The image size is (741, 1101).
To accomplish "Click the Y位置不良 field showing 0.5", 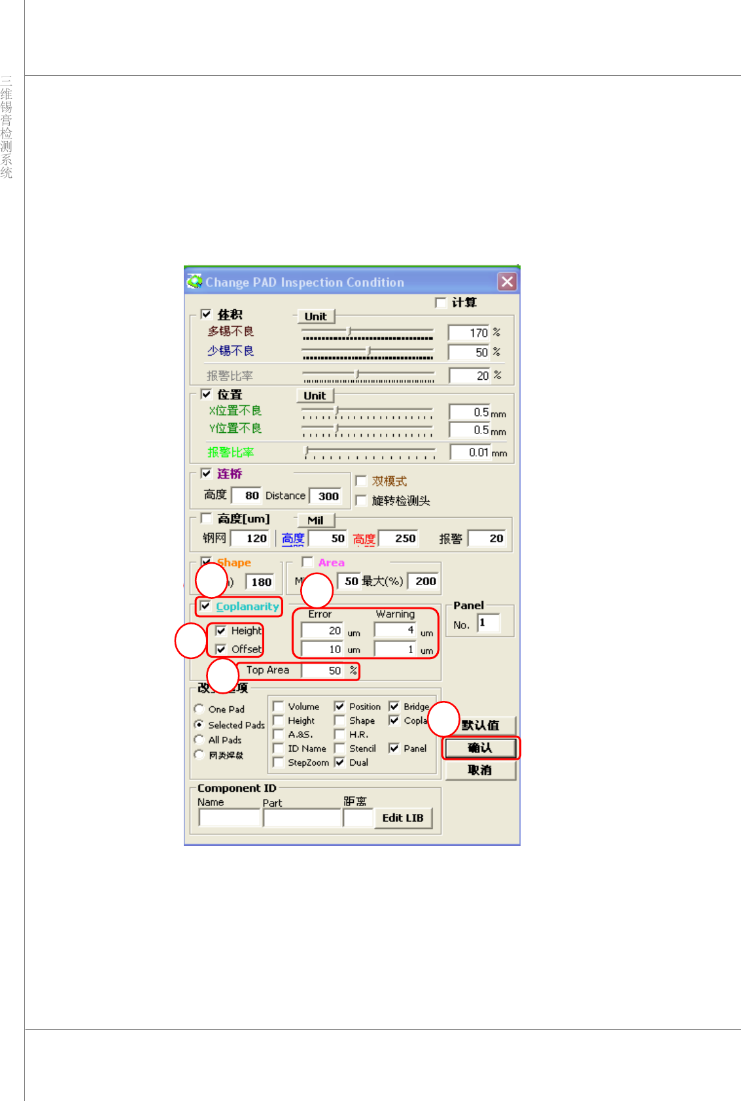I will coord(470,430).
